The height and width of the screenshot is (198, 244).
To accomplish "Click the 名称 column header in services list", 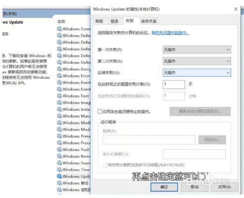I will click(61, 21).
